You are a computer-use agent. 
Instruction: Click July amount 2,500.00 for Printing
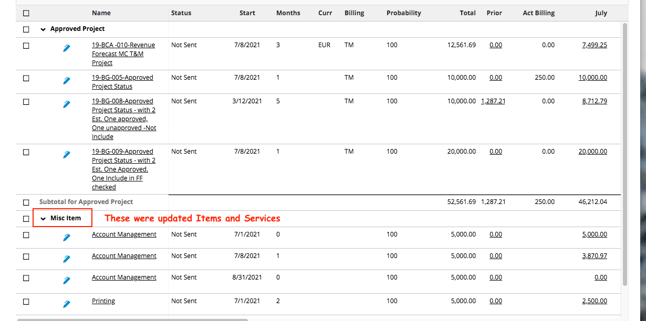[x=595, y=301]
